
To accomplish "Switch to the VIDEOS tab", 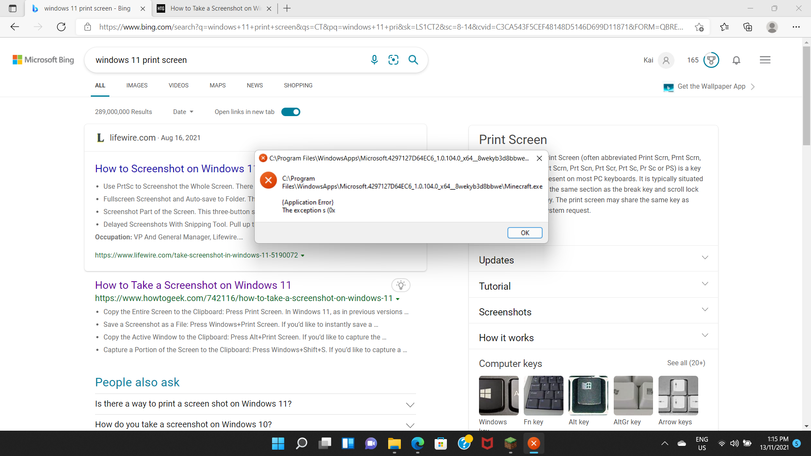I will click(178, 85).
